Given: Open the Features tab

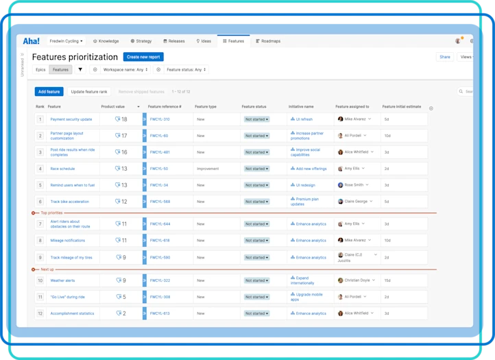Looking at the screenshot, I should (x=234, y=41).
